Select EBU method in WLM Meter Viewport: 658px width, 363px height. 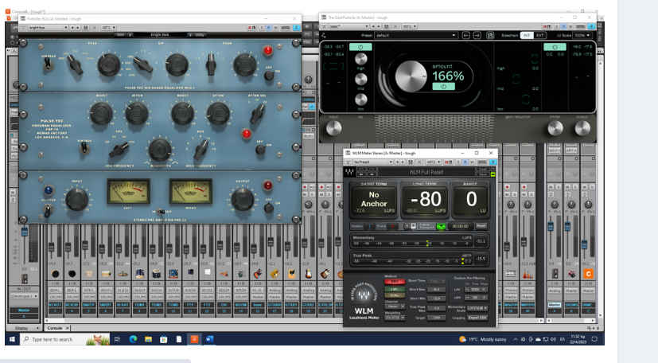tap(395, 282)
